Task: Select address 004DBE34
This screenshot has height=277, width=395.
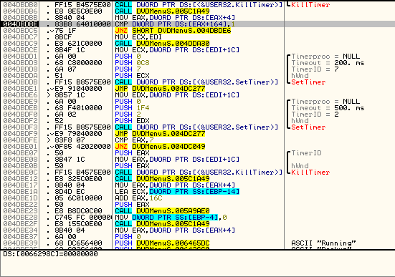Action: [x=20, y=230]
